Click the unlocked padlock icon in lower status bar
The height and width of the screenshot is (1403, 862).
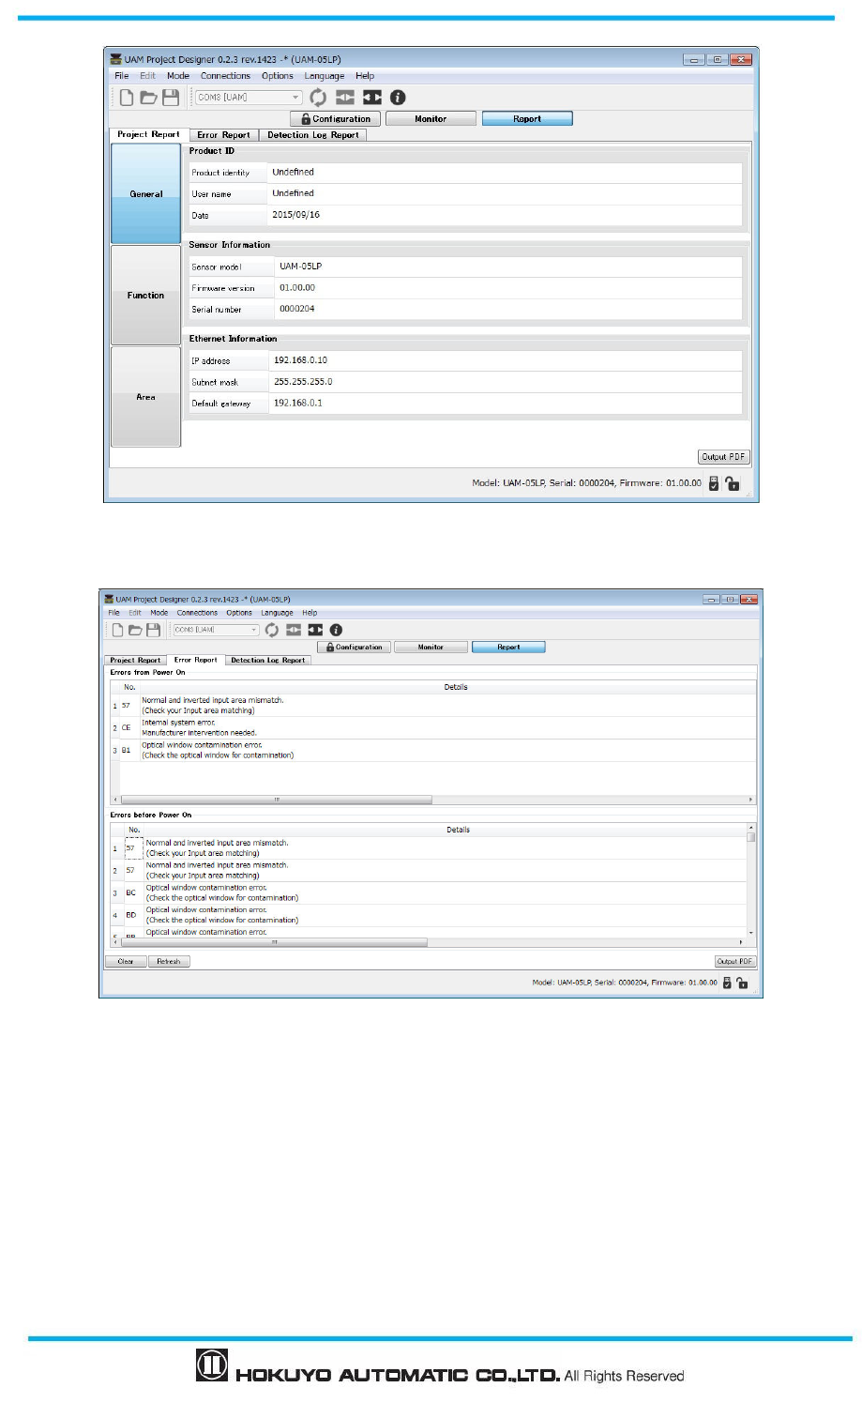(742, 983)
